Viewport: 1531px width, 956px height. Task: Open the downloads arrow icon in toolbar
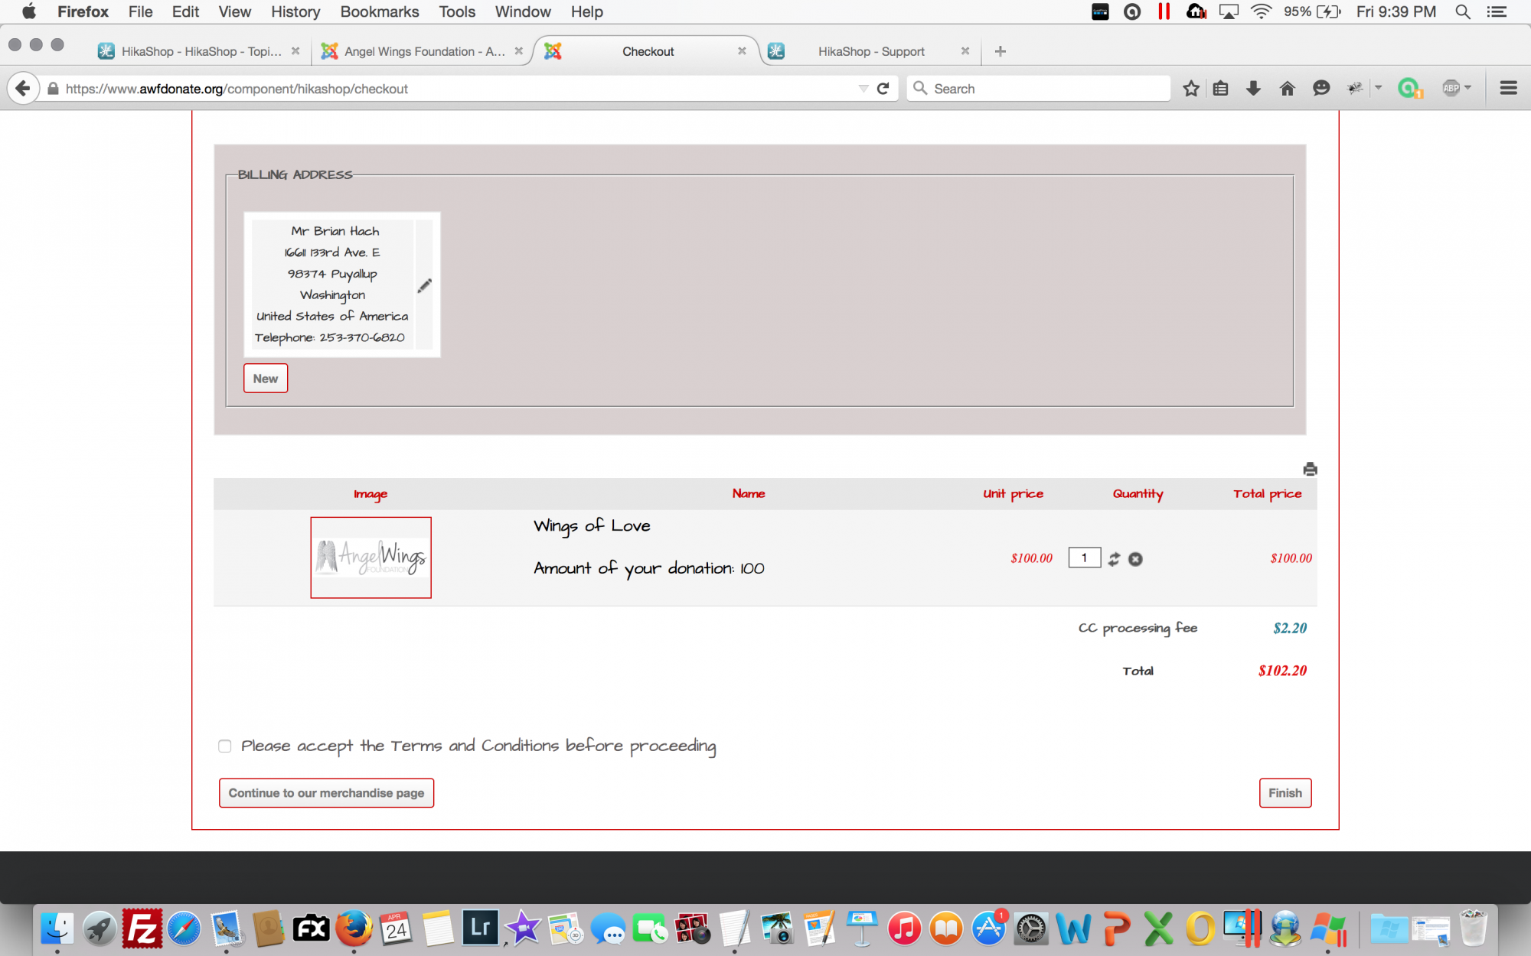(x=1253, y=89)
